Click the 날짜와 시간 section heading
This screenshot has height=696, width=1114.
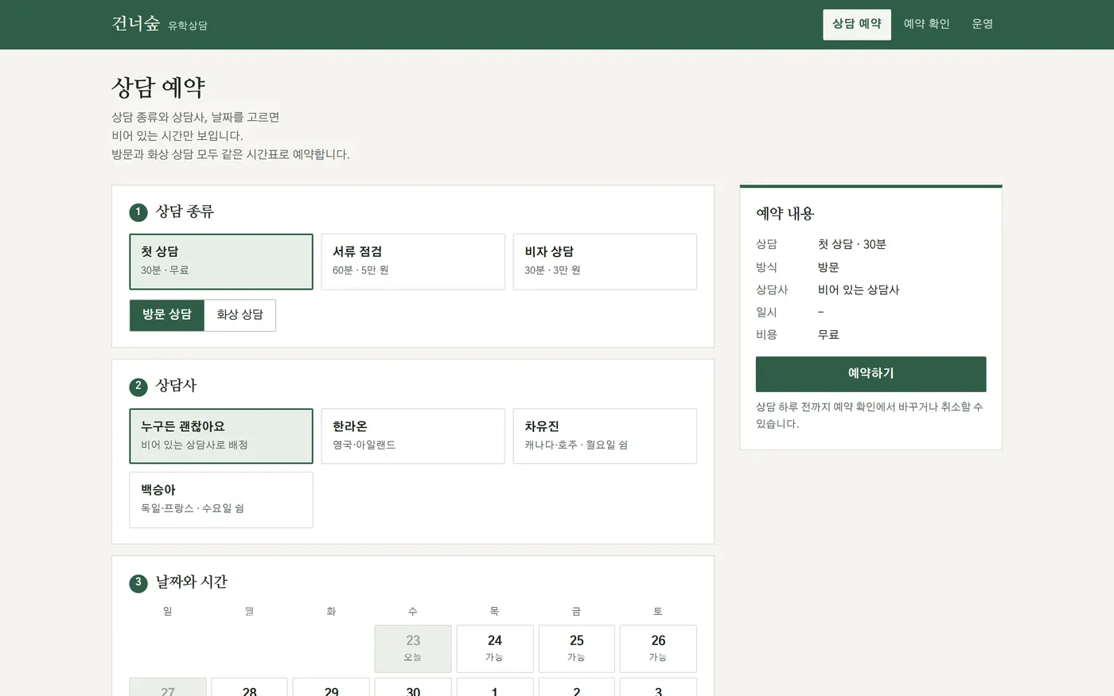pyautogui.click(x=192, y=582)
